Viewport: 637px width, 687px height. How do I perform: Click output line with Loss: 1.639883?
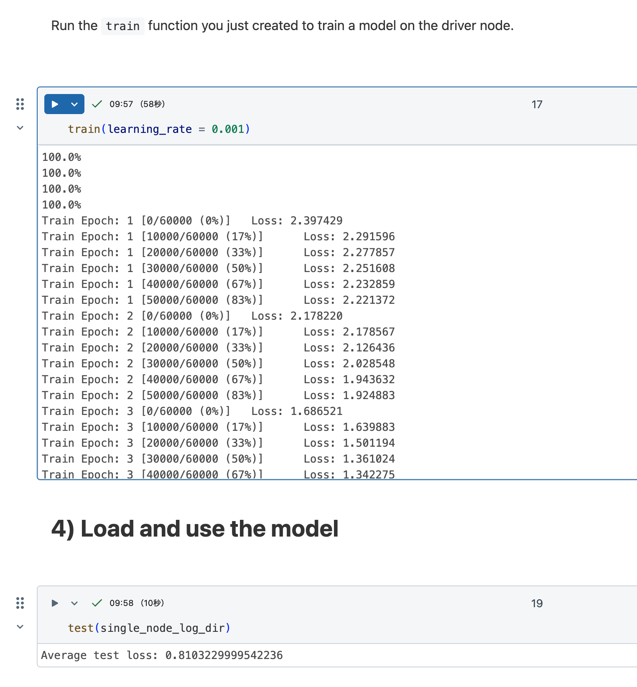[x=218, y=427]
